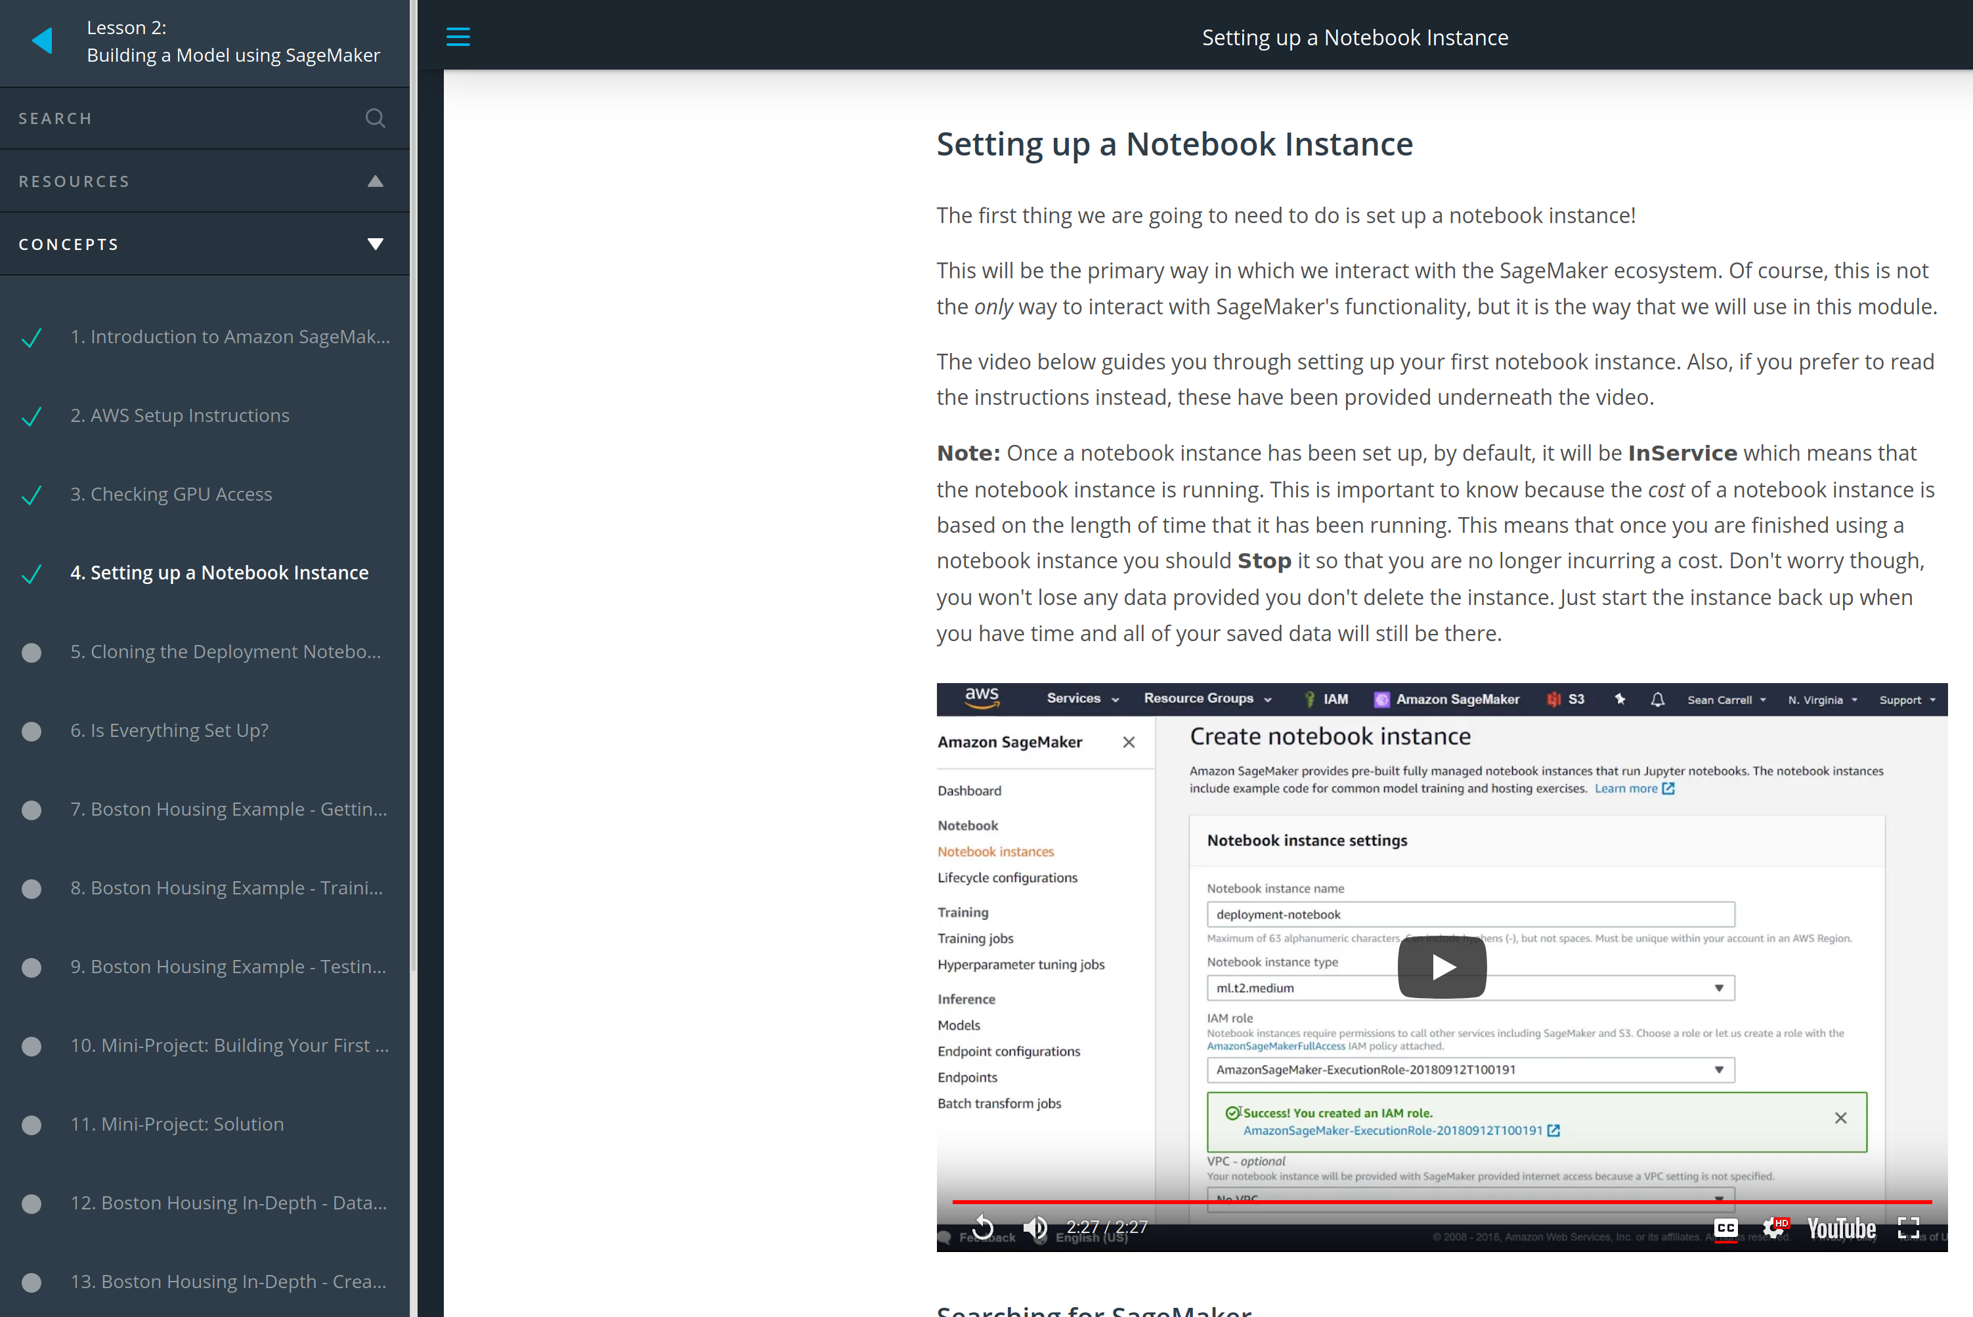Viewport: 1973px width, 1317px height.
Task: Open lesson 13 Boston Housing In-Depth - Creating
Action: (x=228, y=1282)
